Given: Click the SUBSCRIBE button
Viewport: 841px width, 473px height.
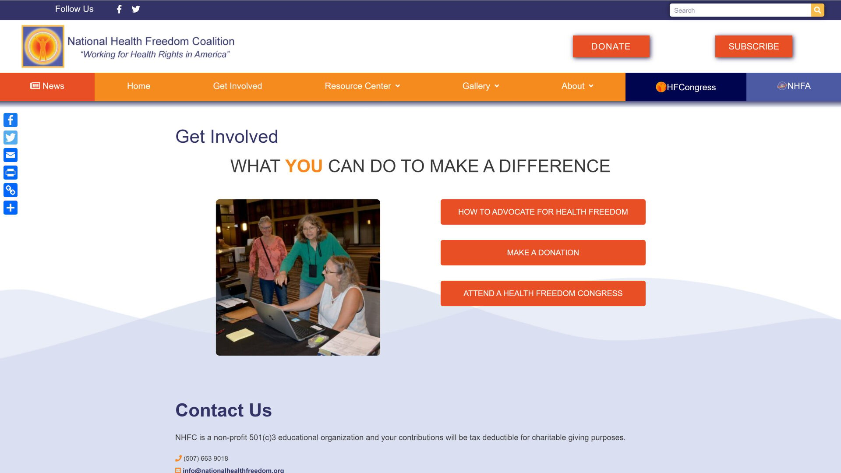Looking at the screenshot, I should tap(753, 46).
